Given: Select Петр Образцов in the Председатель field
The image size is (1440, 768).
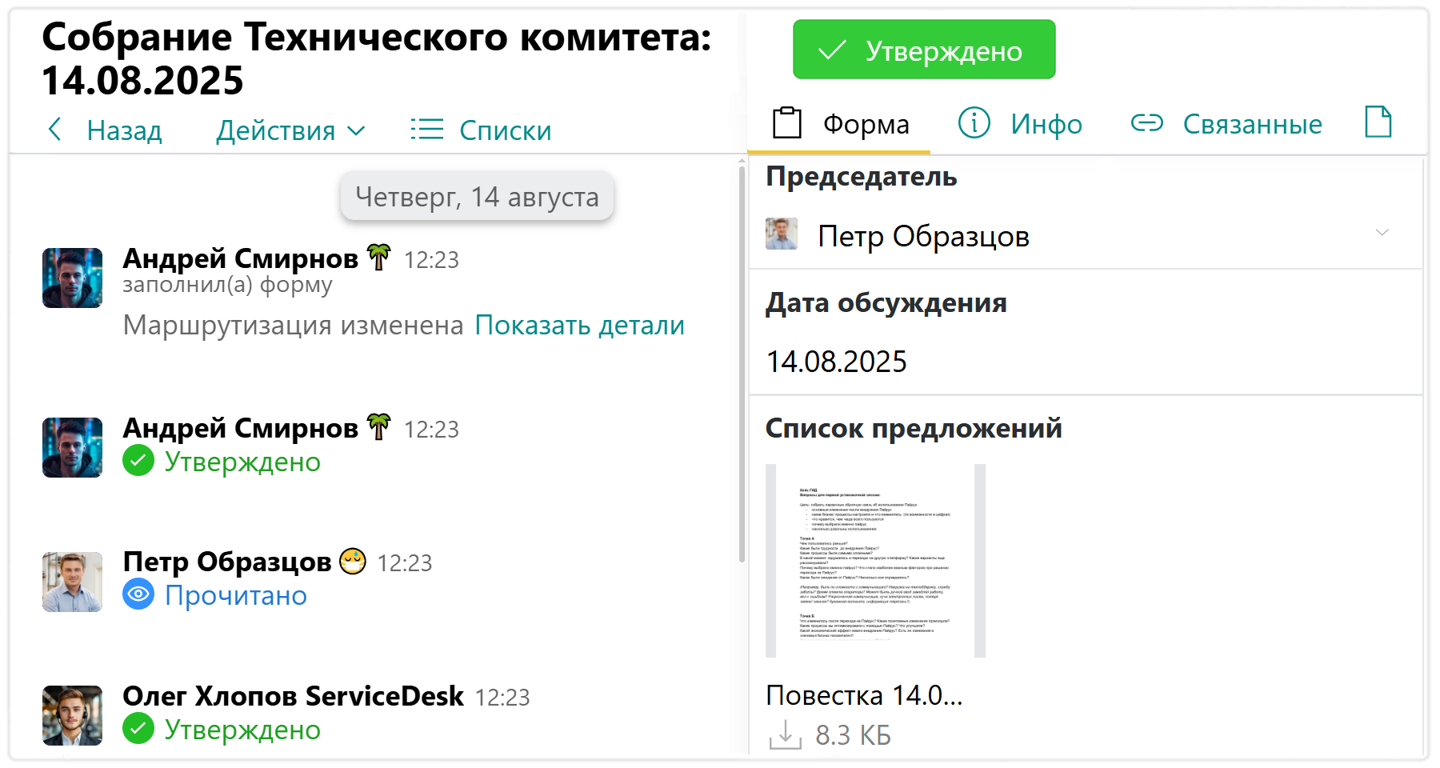Looking at the screenshot, I should [922, 236].
